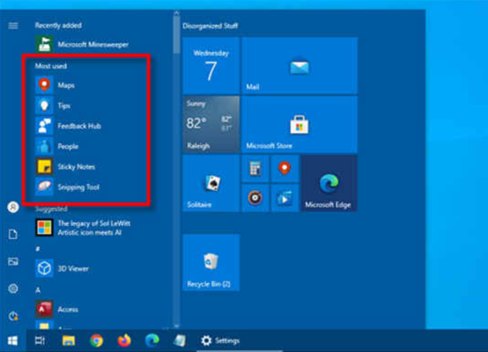The image size is (488, 352).
Task: Open the Tips app
Action: point(53,106)
